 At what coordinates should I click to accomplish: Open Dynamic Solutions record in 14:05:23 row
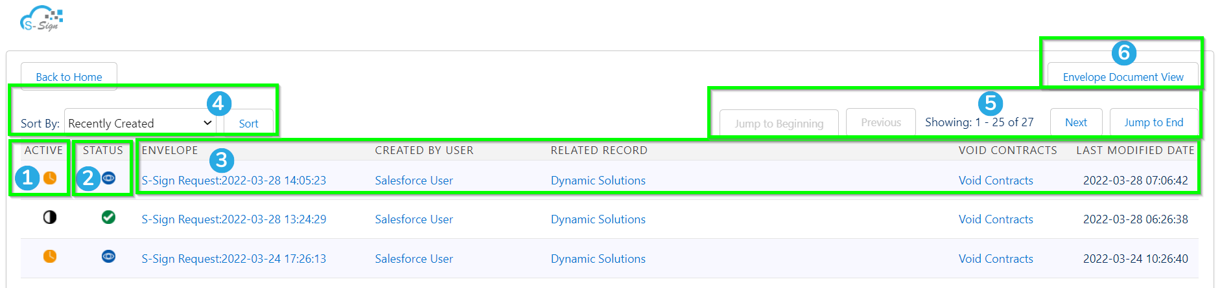point(598,181)
